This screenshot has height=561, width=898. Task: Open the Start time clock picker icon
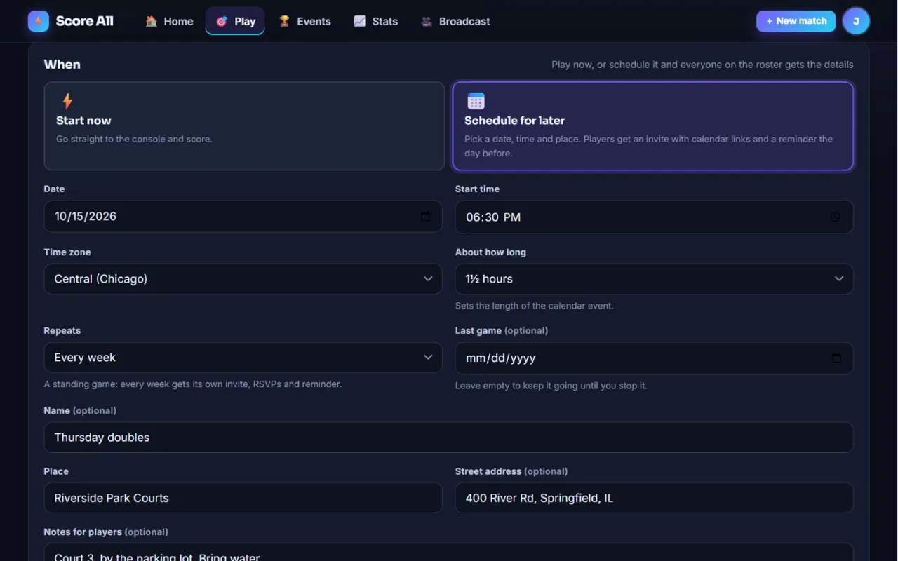tap(835, 217)
